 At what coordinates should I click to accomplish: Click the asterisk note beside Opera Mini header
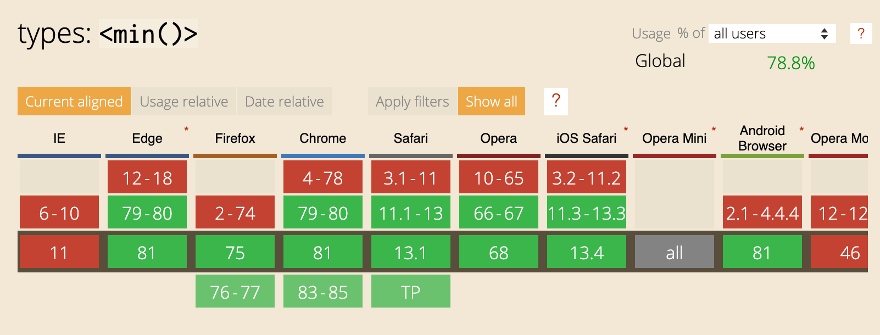714,130
